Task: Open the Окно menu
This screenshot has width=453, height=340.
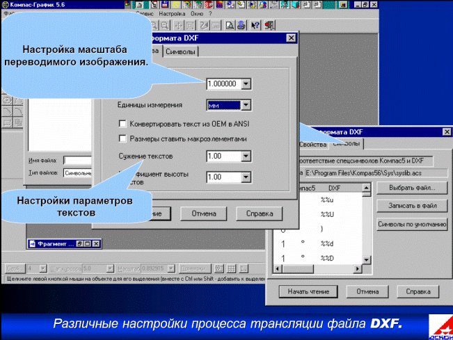Action: click(197, 14)
